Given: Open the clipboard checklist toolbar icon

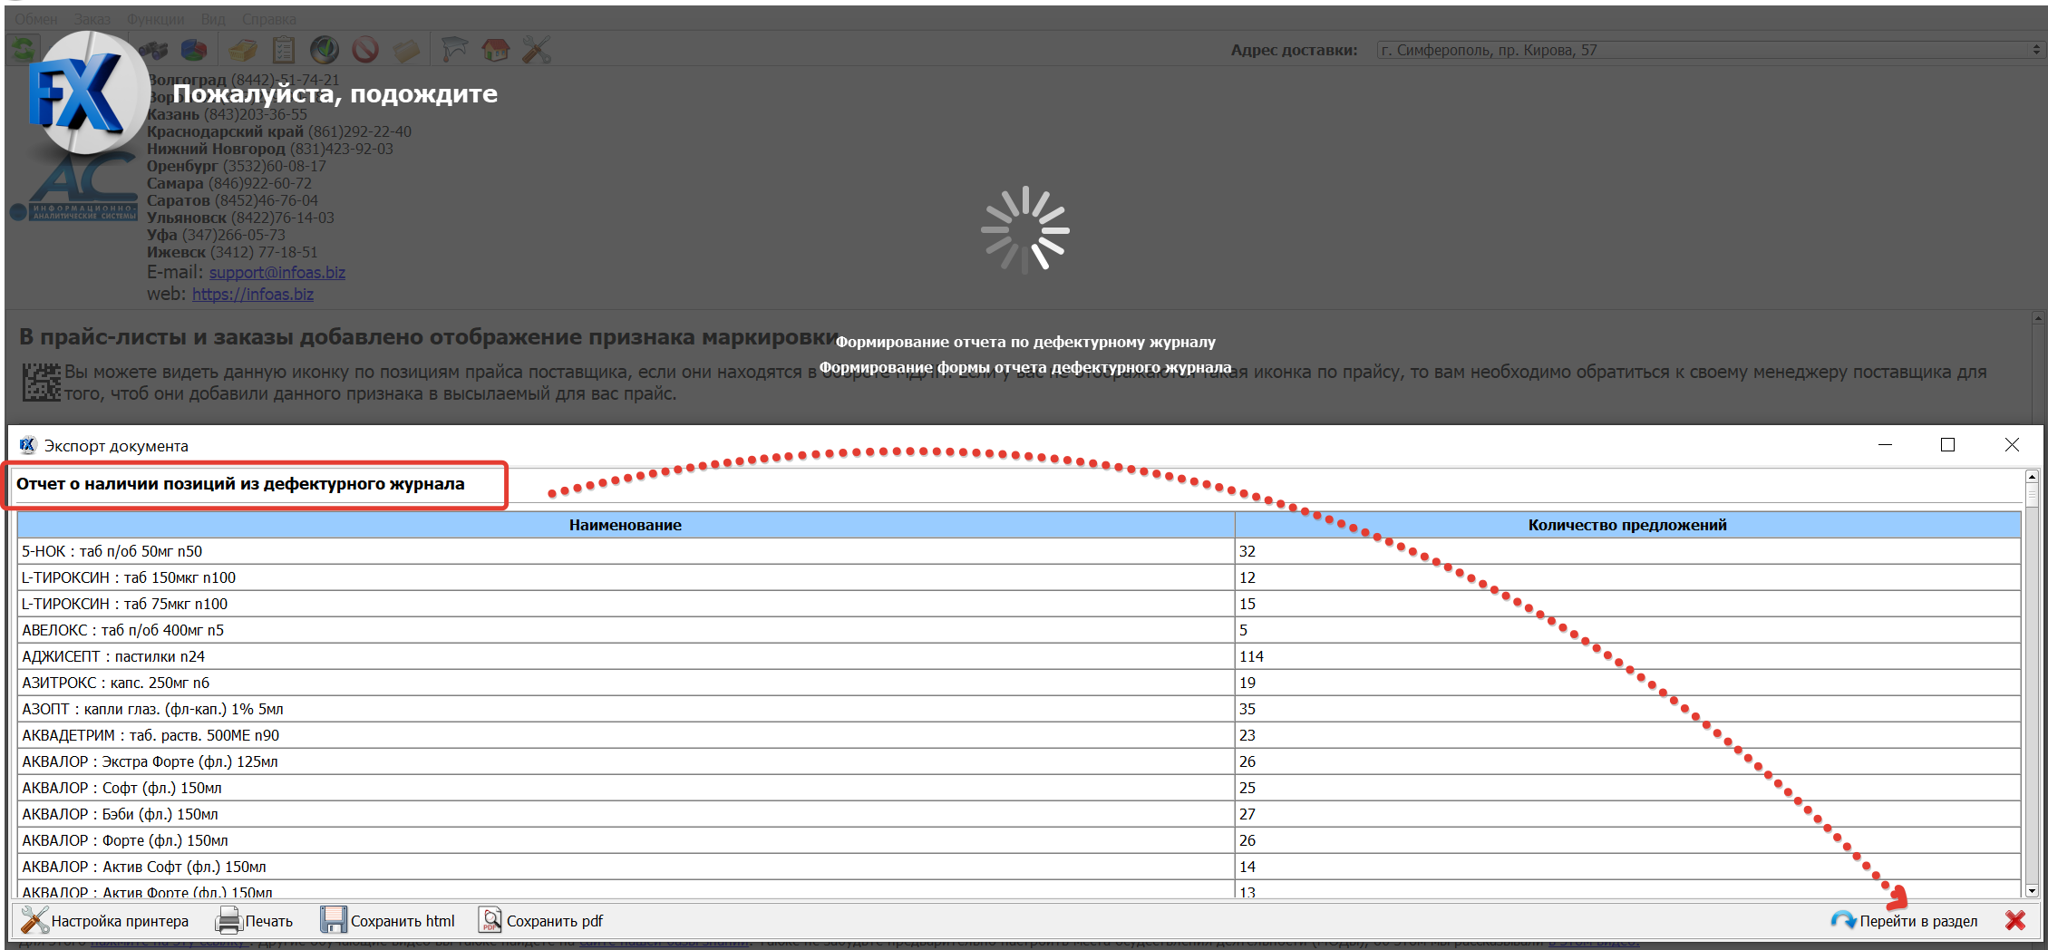Looking at the screenshot, I should click(284, 50).
